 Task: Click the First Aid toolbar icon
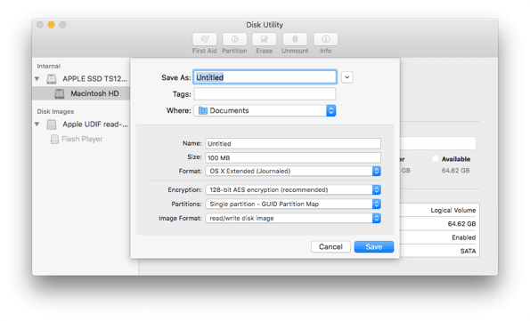205,39
